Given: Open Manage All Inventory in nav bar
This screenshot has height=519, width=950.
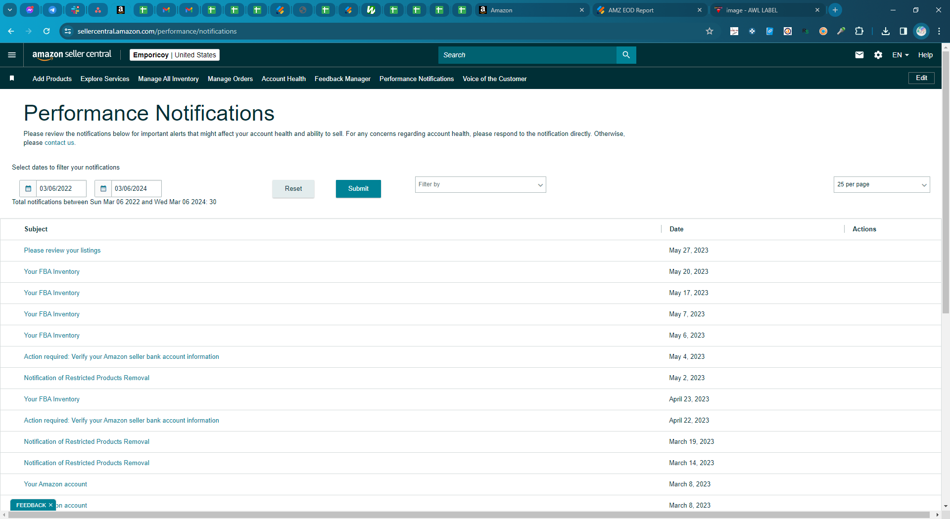Looking at the screenshot, I should [168, 79].
